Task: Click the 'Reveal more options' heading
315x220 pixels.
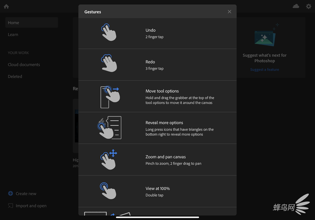Action: point(164,122)
